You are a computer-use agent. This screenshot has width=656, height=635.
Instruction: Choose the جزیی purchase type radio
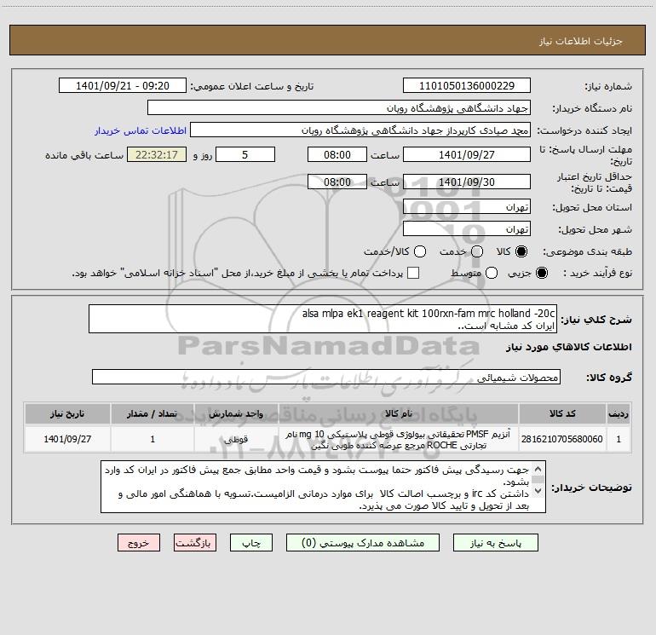point(542,273)
